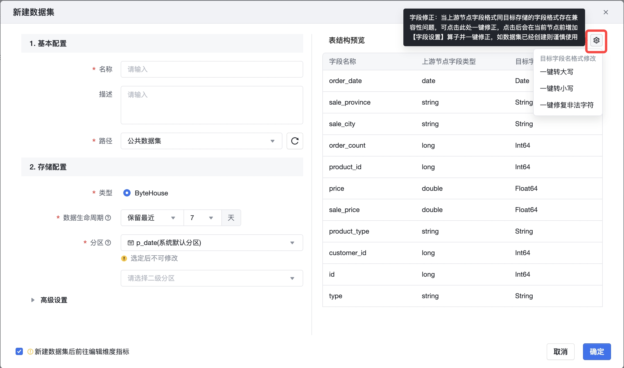Screen dimensions: 624x368
Task: Click the 名称 input field
Action: tap(212, 69)
